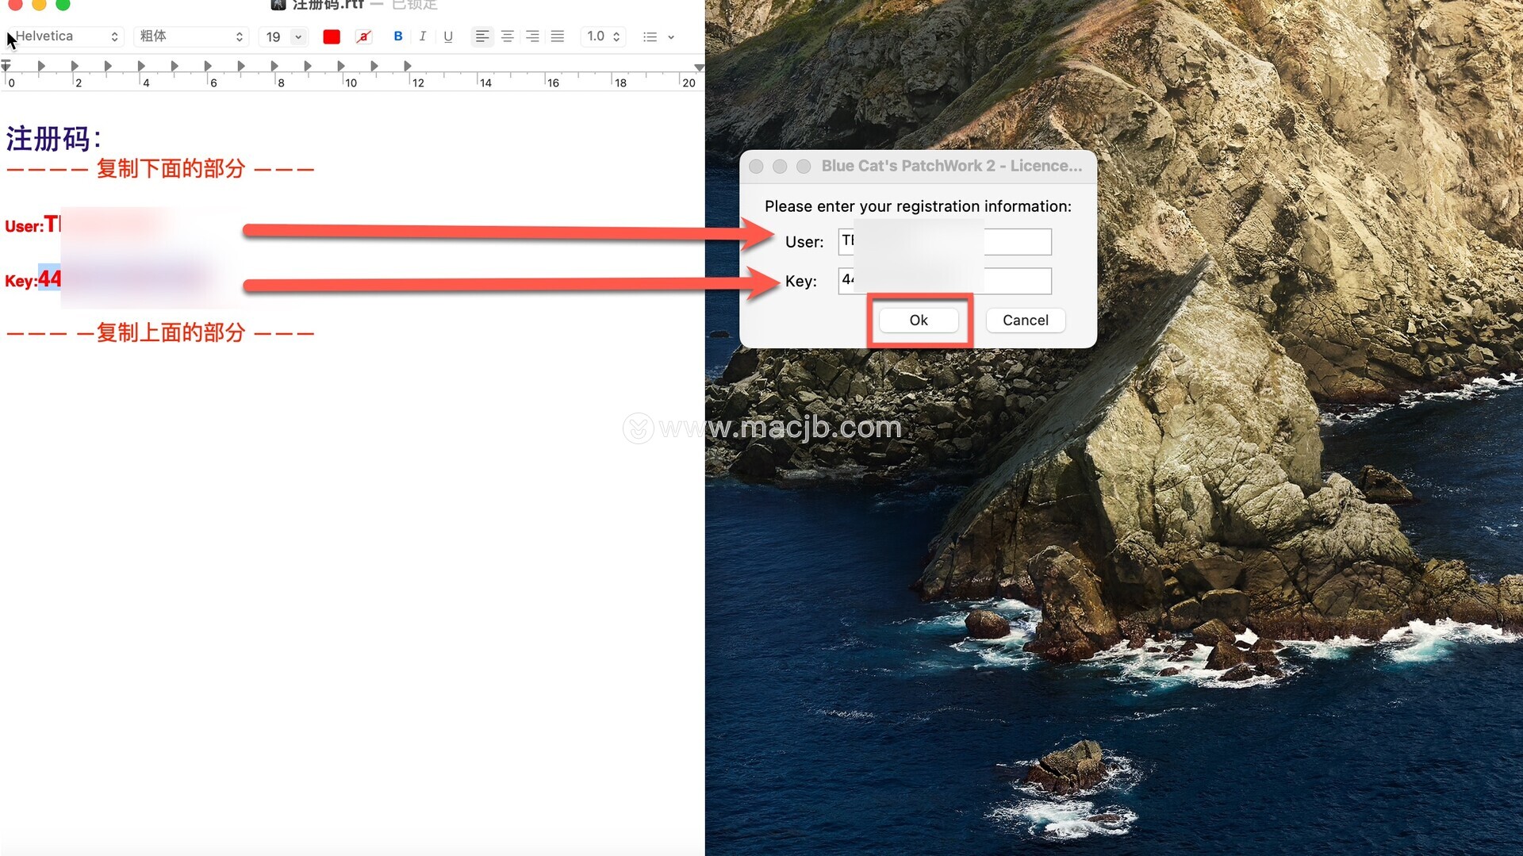Click the Key input field in Licence dialog
Viewport: 1523px width, 856px height.
pyautogui.click(x=945, y=281)
